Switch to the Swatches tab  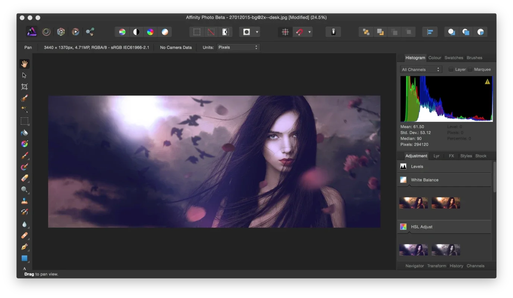[x=454, y=58]
